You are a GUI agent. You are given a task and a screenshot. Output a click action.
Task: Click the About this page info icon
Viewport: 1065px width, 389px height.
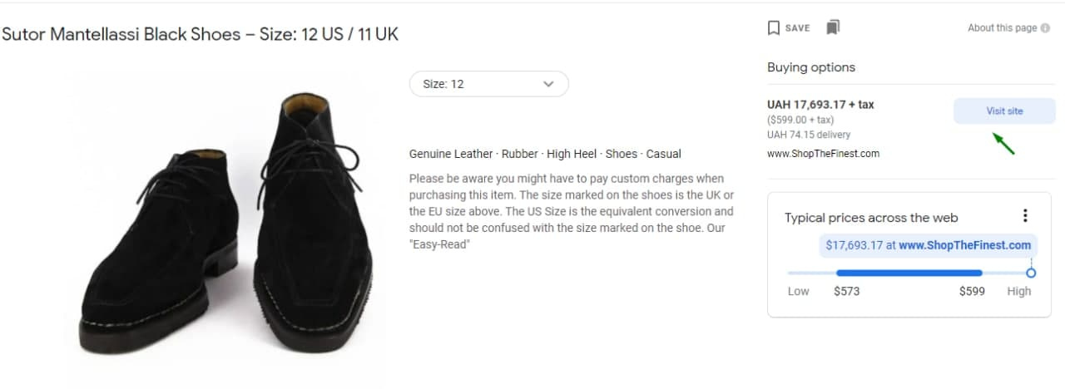1045,28
